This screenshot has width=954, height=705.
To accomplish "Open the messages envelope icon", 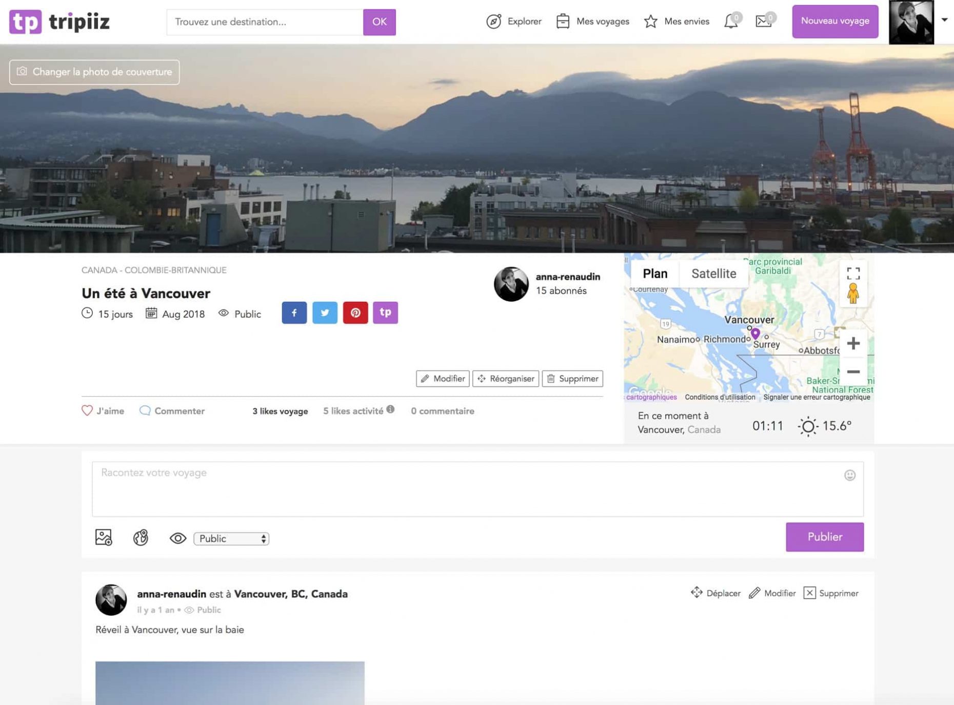I will tap(764, 22).
